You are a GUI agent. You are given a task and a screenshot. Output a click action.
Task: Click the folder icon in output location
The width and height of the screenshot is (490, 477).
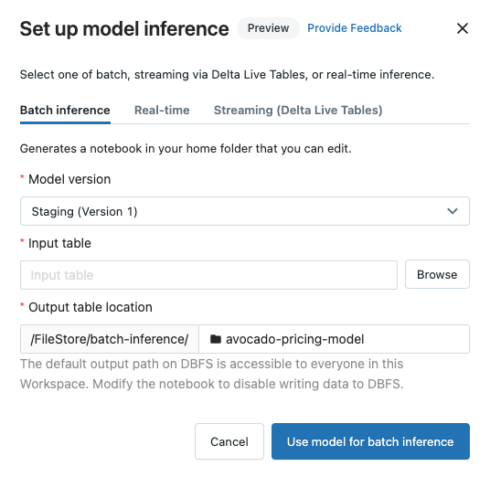click(216, 339)
